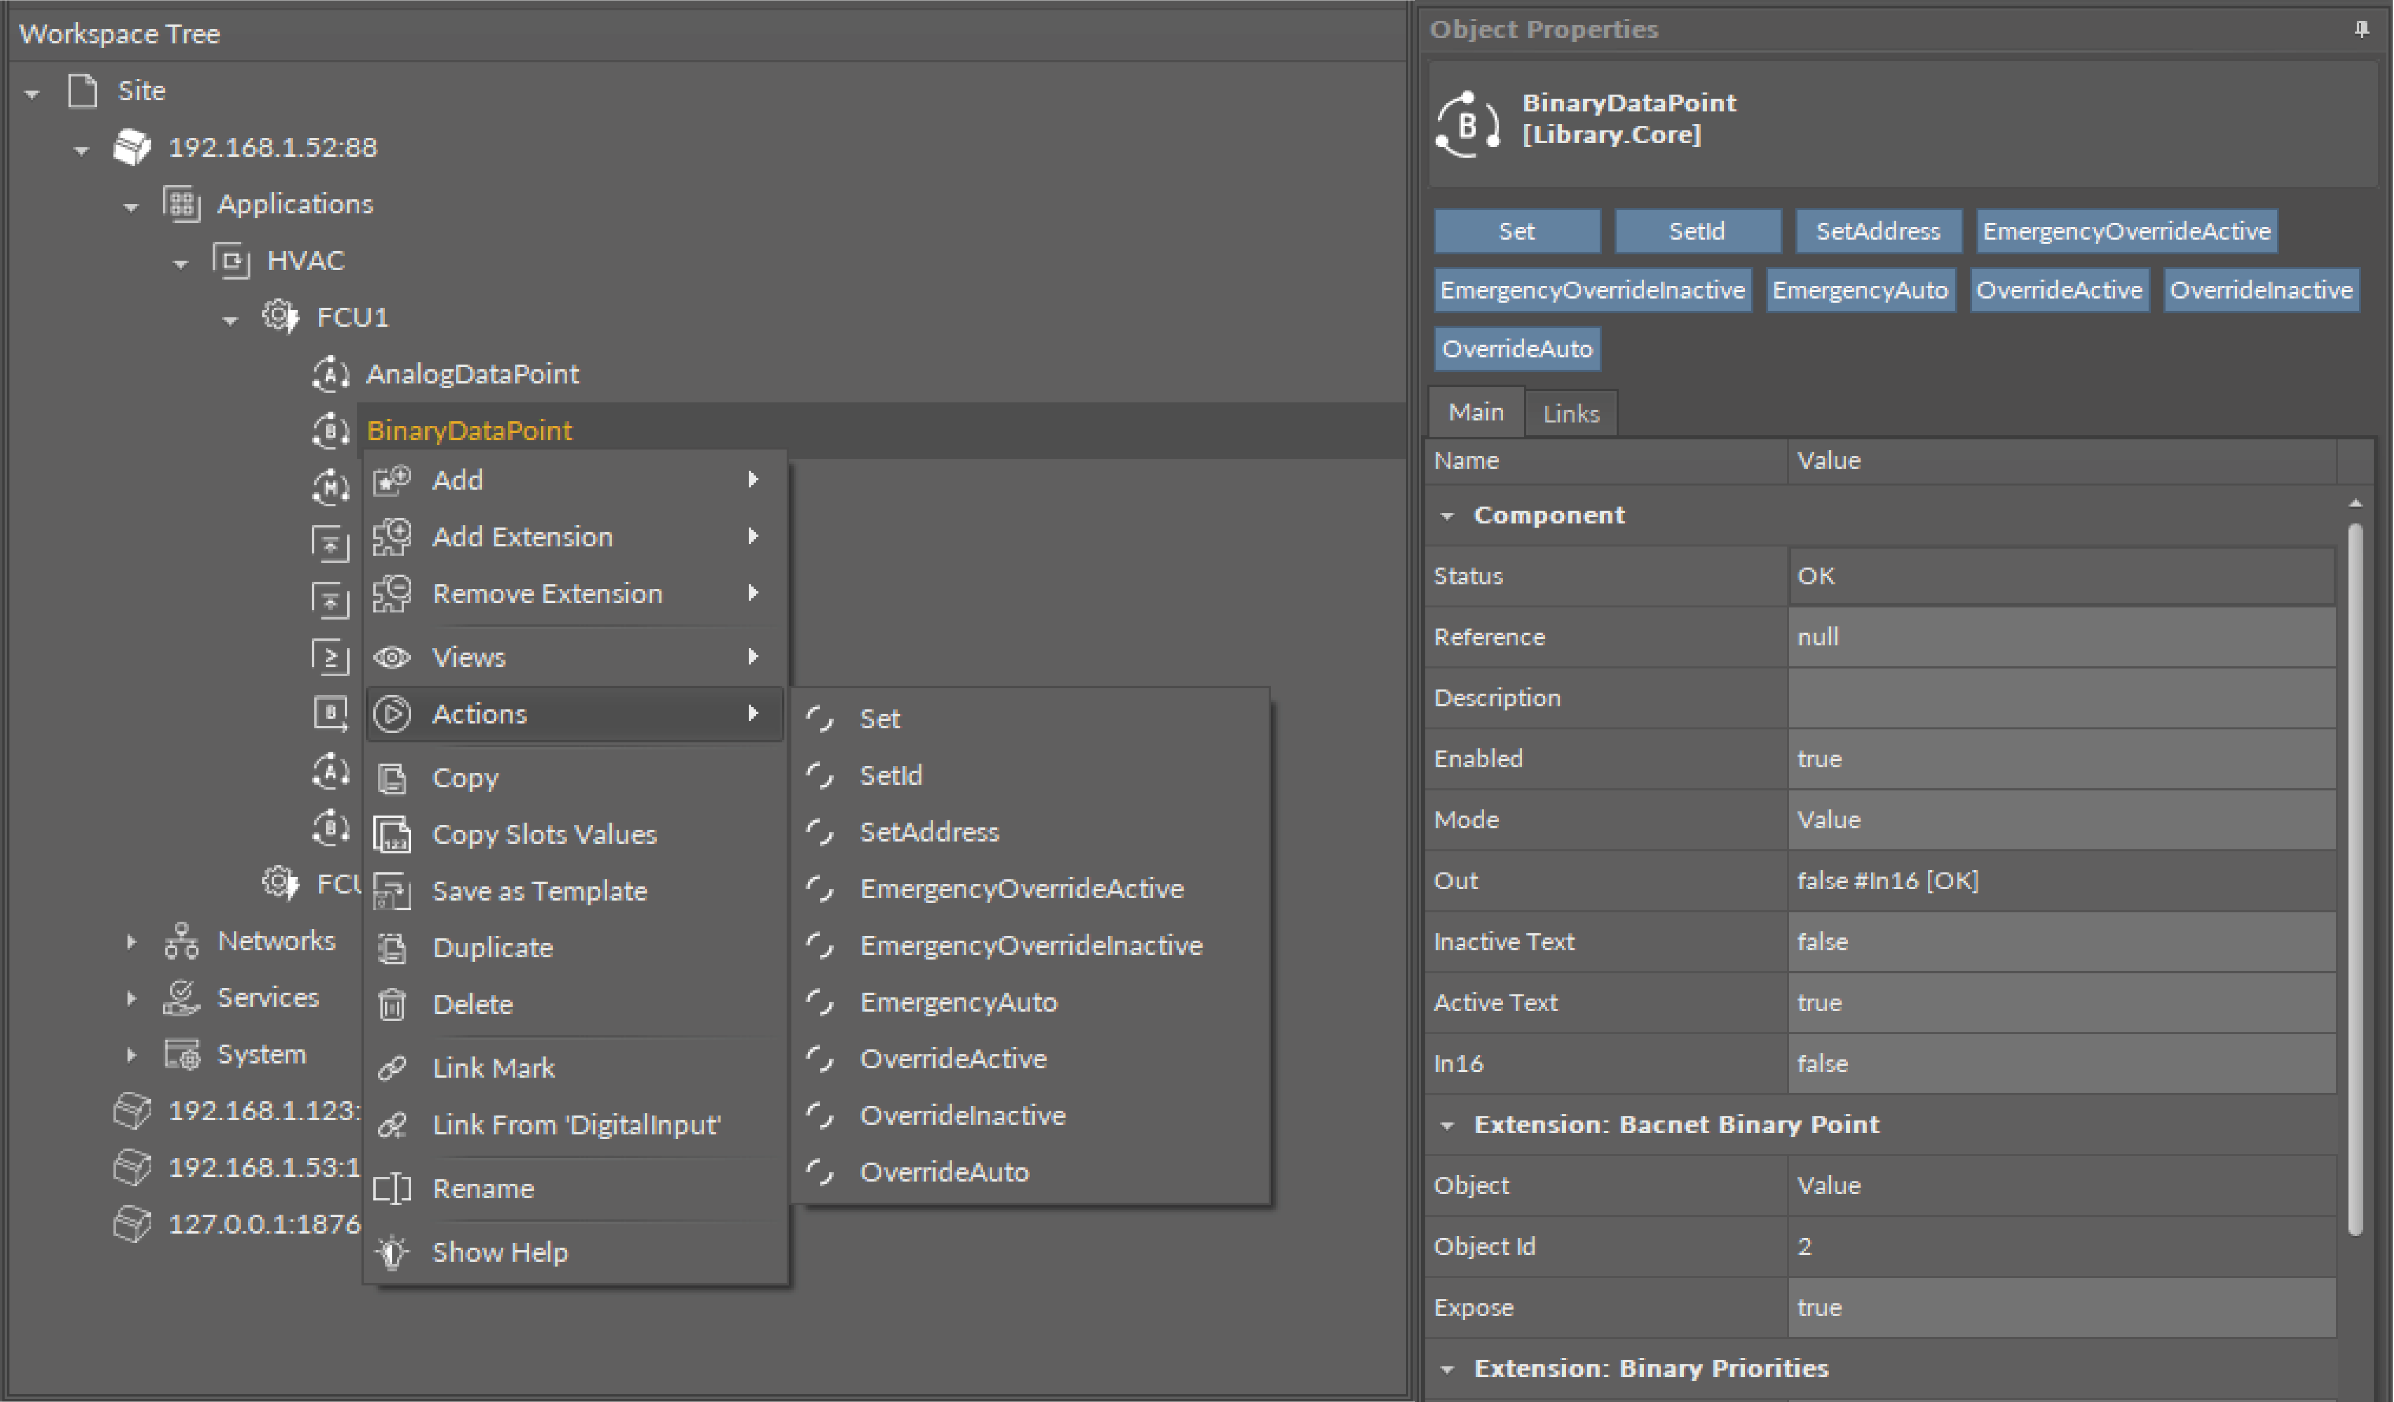Screen dimensions: 2394x1402
Task: Click the Description value field
Action: 2061,698
